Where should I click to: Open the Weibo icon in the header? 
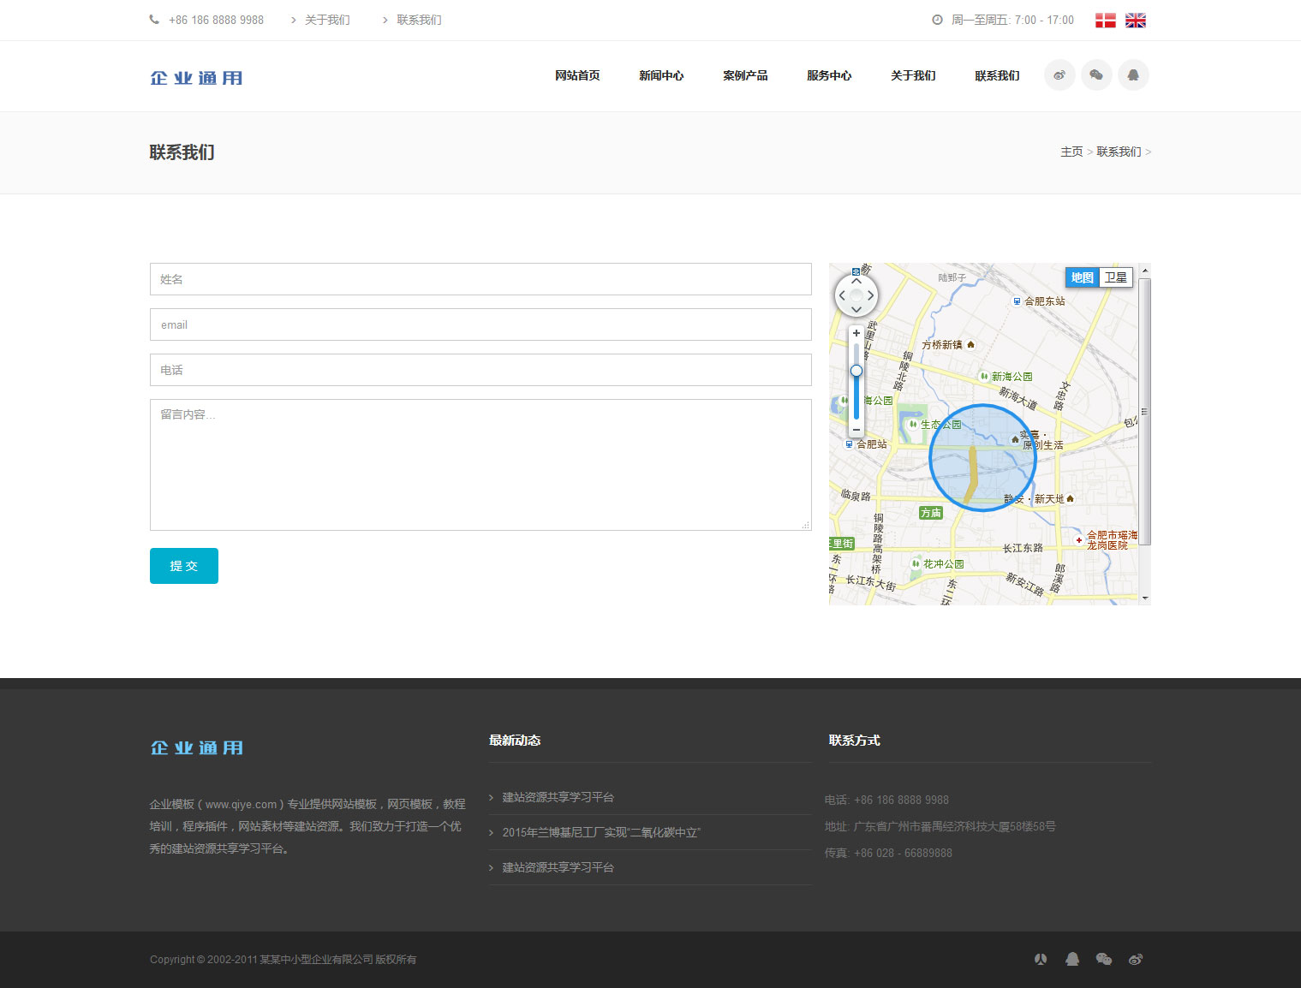tap(1059, 75)
